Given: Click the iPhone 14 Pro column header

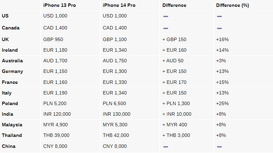Looking at the screenshot, I should [119, 5].
